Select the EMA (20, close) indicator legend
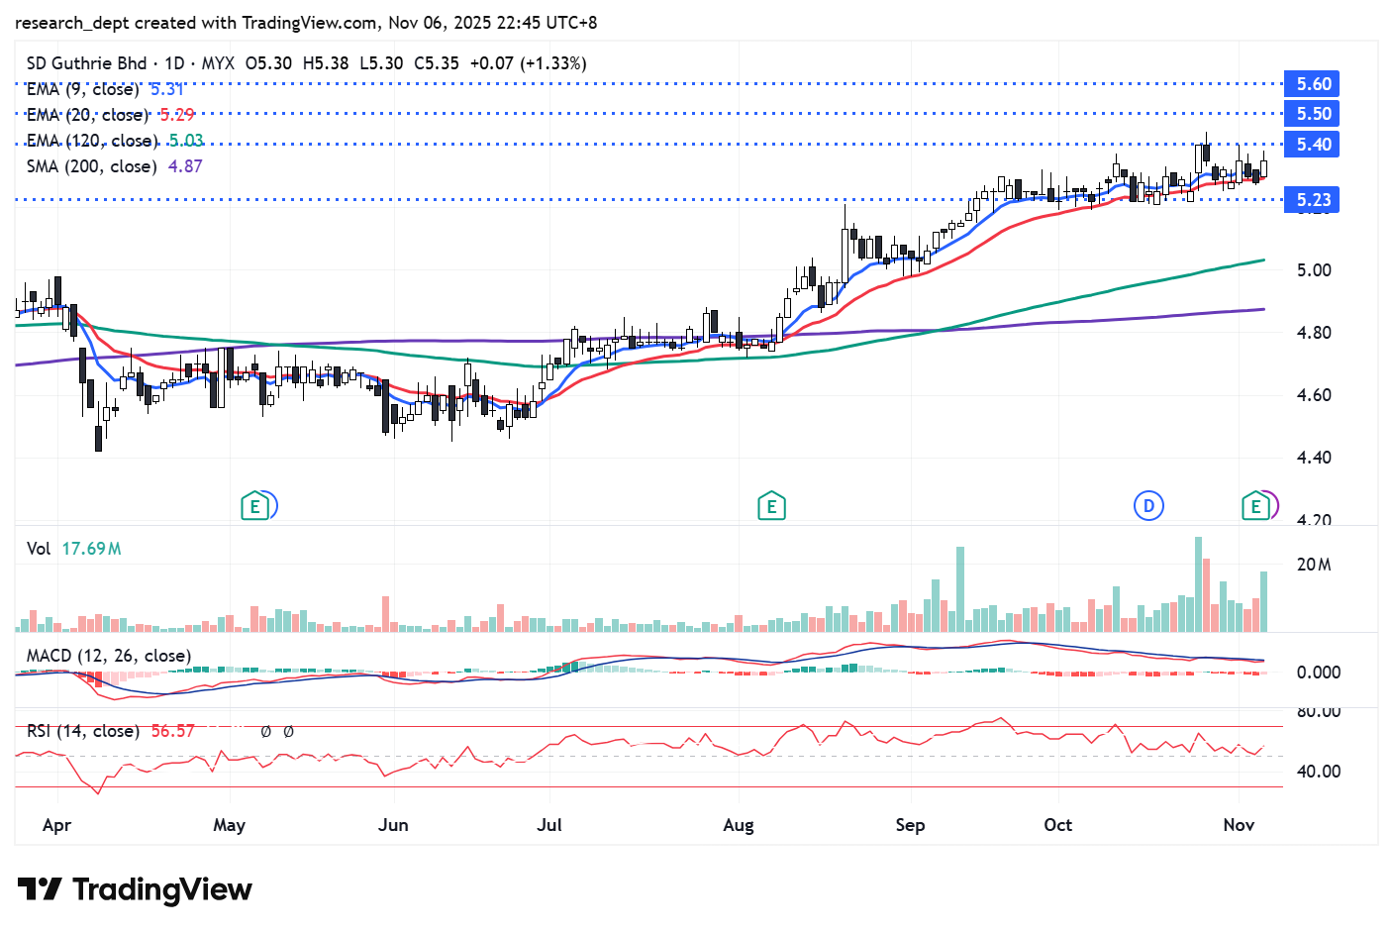 (x=87, y=115)
